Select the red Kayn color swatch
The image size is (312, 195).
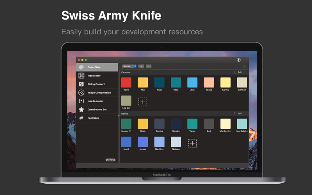point(126,82)
